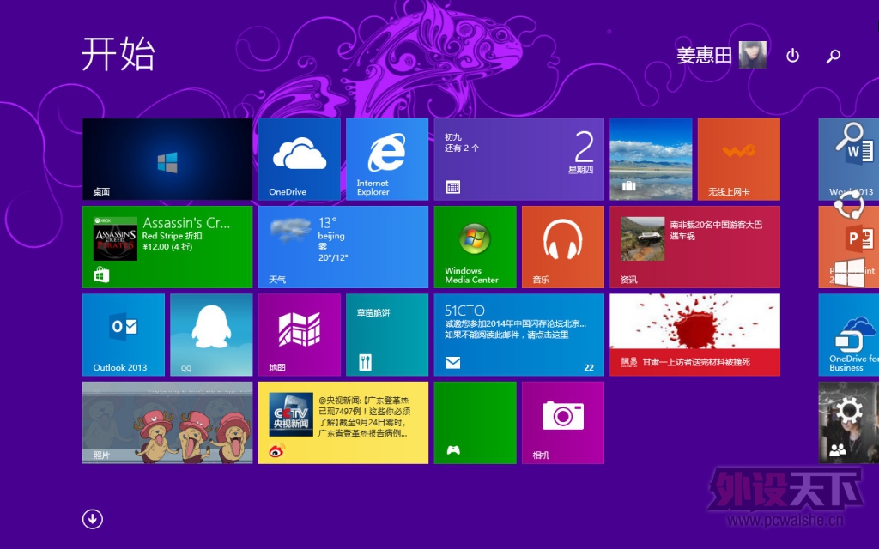Open the food tile showing 草莓脆饼

click(x=387, y=335)
